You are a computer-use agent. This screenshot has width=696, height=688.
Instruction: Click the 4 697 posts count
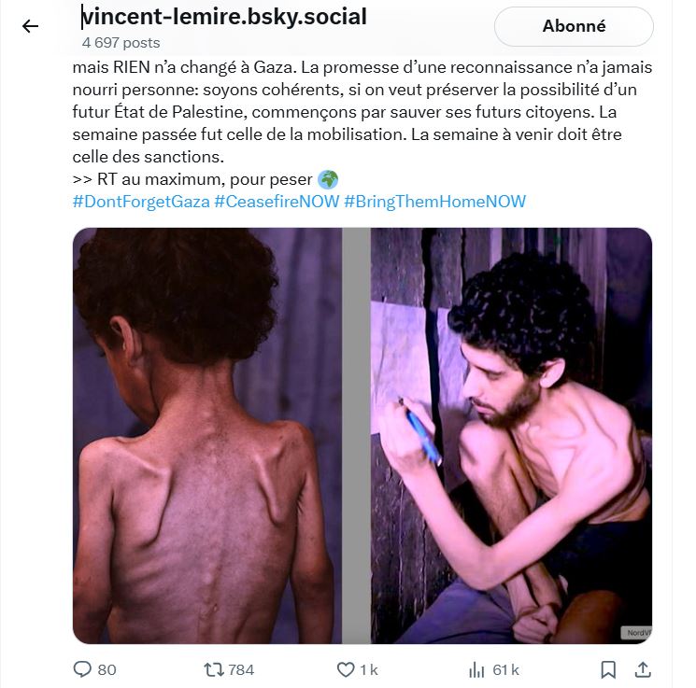click(x=121, y=43)
